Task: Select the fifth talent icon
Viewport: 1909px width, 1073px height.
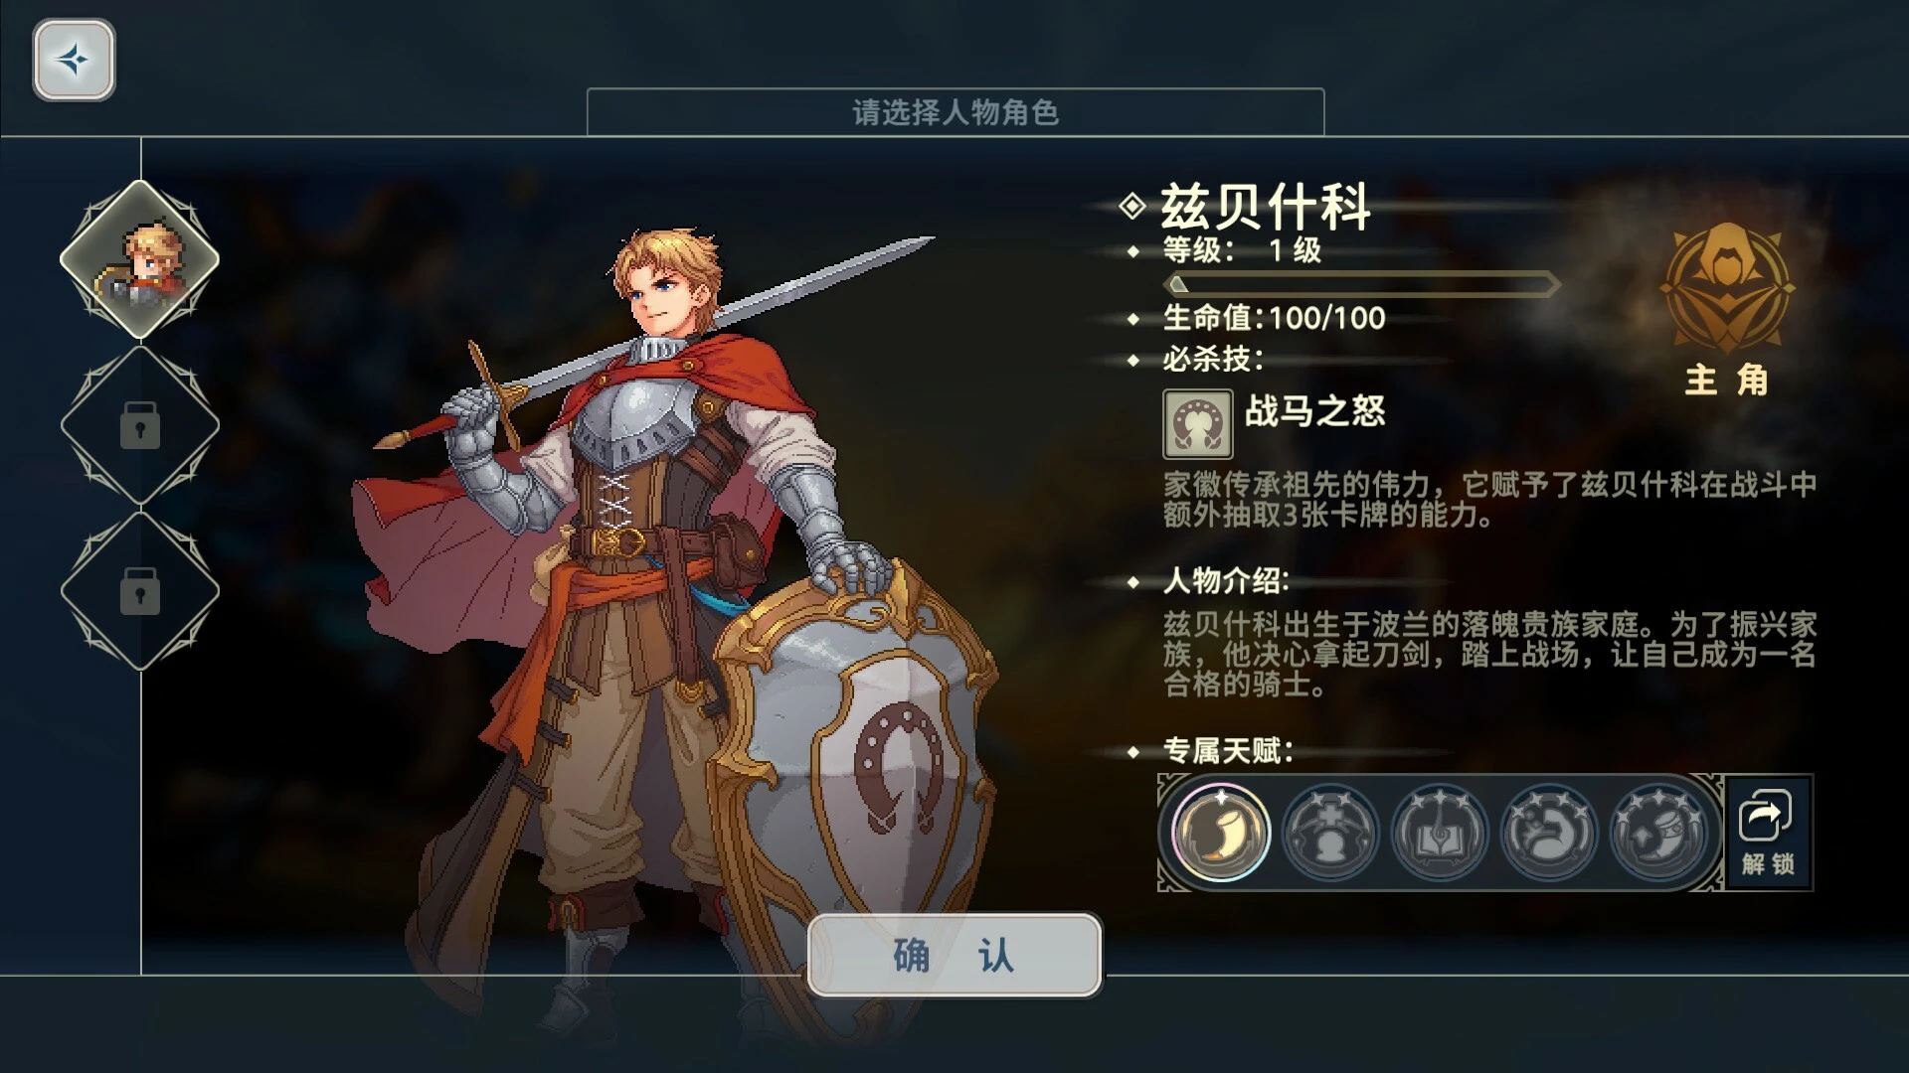Action: (1658, 833)
